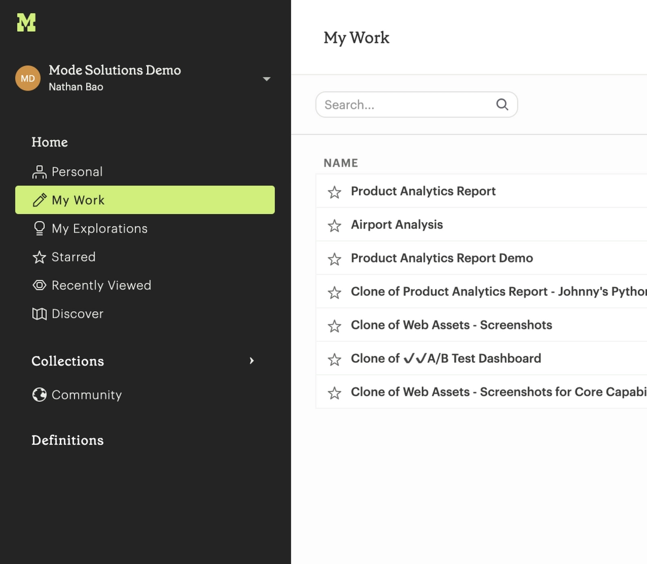Click the search magnifier icon
The height and width of the screenshot is (564, 647).
pos(502,105)
